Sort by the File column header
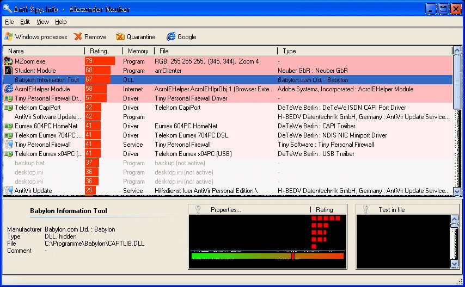The width and height of the screenshot is (465, 287). coord(216,51)
